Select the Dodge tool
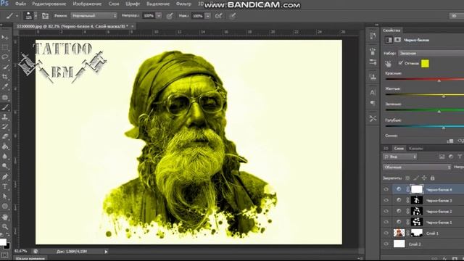The height and width of the screenshot is (261, 464). point(5,166)
